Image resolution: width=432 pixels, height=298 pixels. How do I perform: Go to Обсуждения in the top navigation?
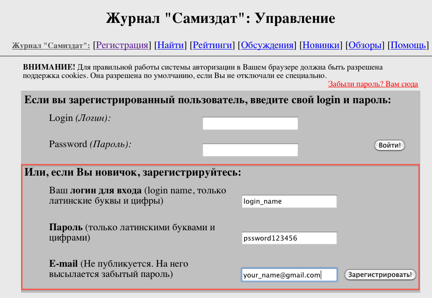(267, 45)
